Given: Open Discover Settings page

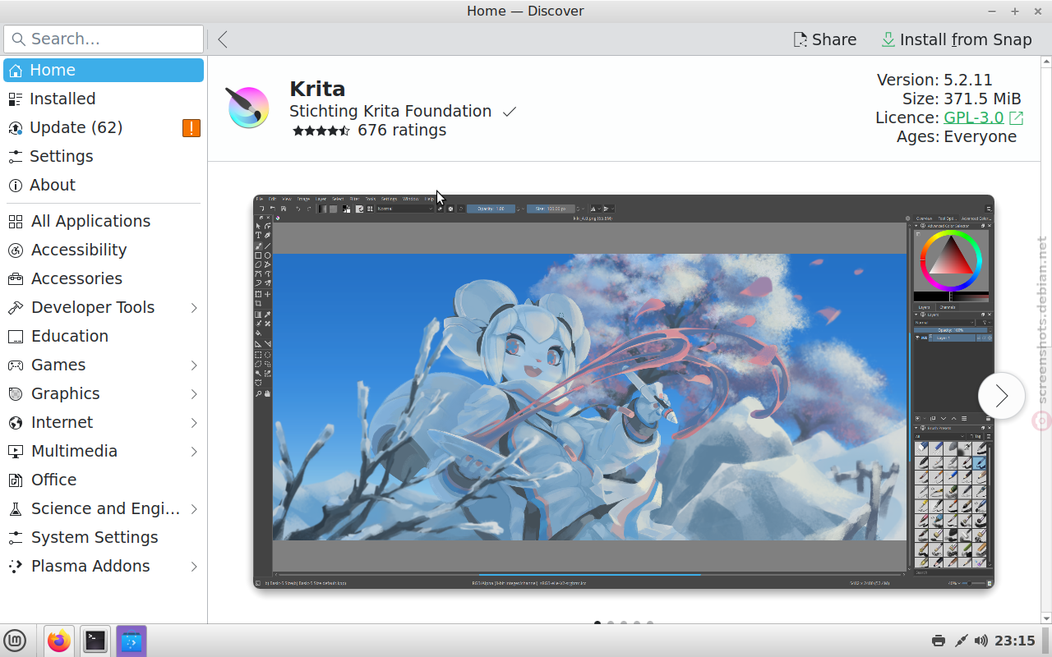Looking at the screenshot, I should [104, 156].
